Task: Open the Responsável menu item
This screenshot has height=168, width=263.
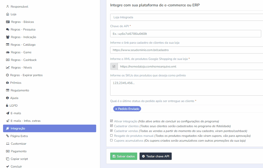Action: (x=49, y=7)
